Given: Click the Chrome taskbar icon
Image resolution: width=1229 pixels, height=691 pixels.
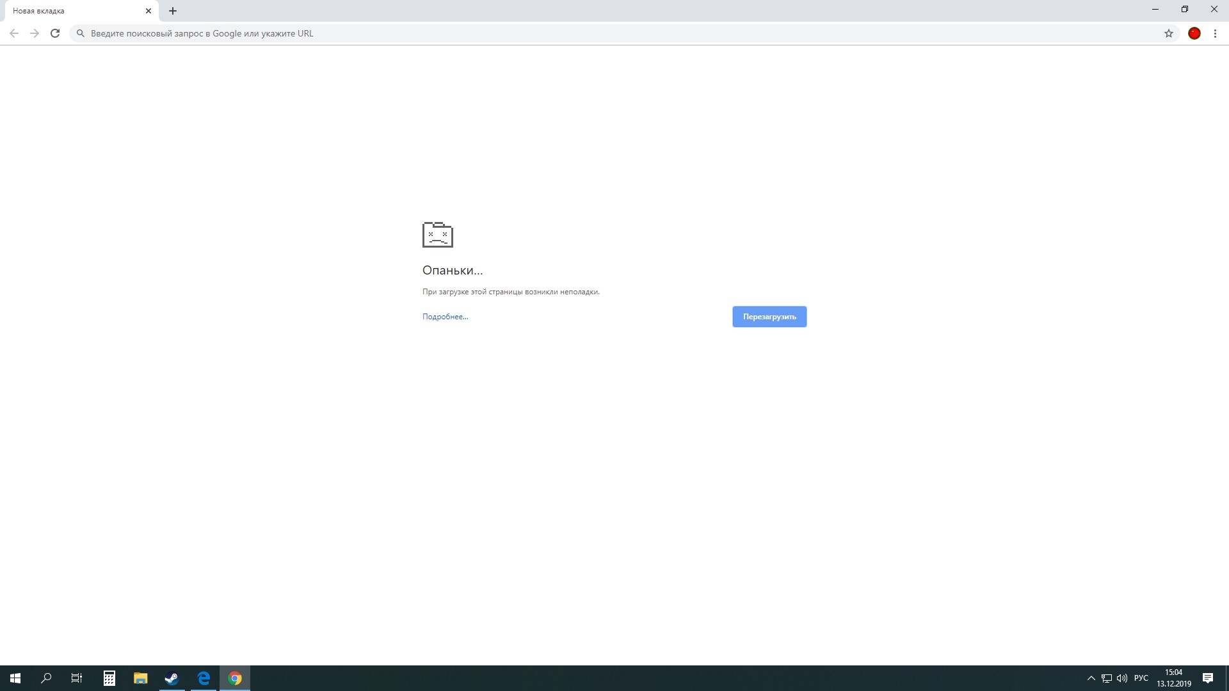Looking at the screenshot, I should coord(235,678).
